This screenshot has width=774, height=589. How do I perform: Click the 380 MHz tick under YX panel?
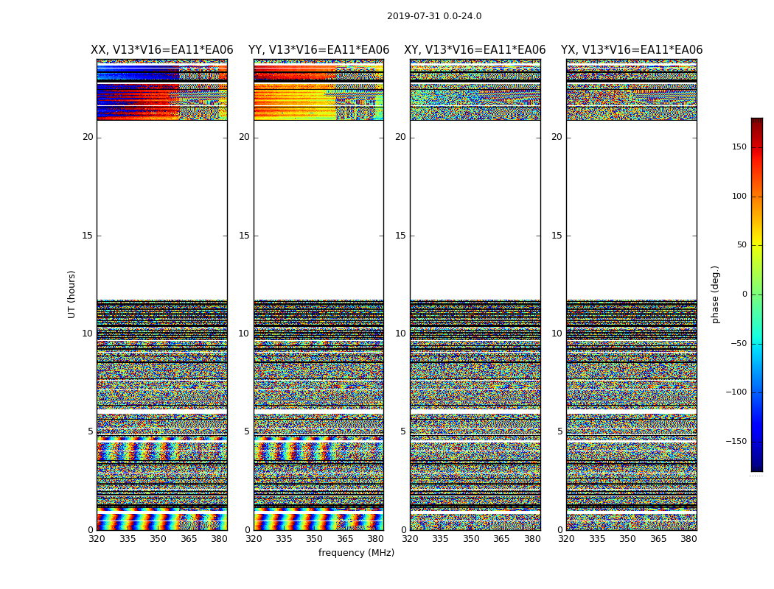[x=688, y=539]
